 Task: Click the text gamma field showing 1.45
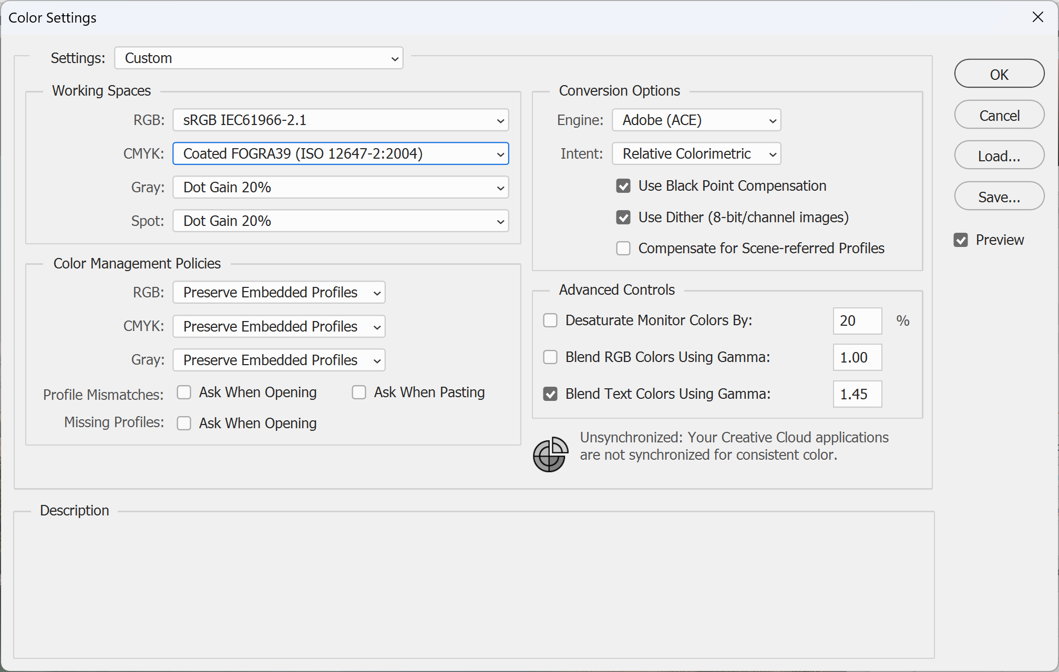[x=857, y=395]
